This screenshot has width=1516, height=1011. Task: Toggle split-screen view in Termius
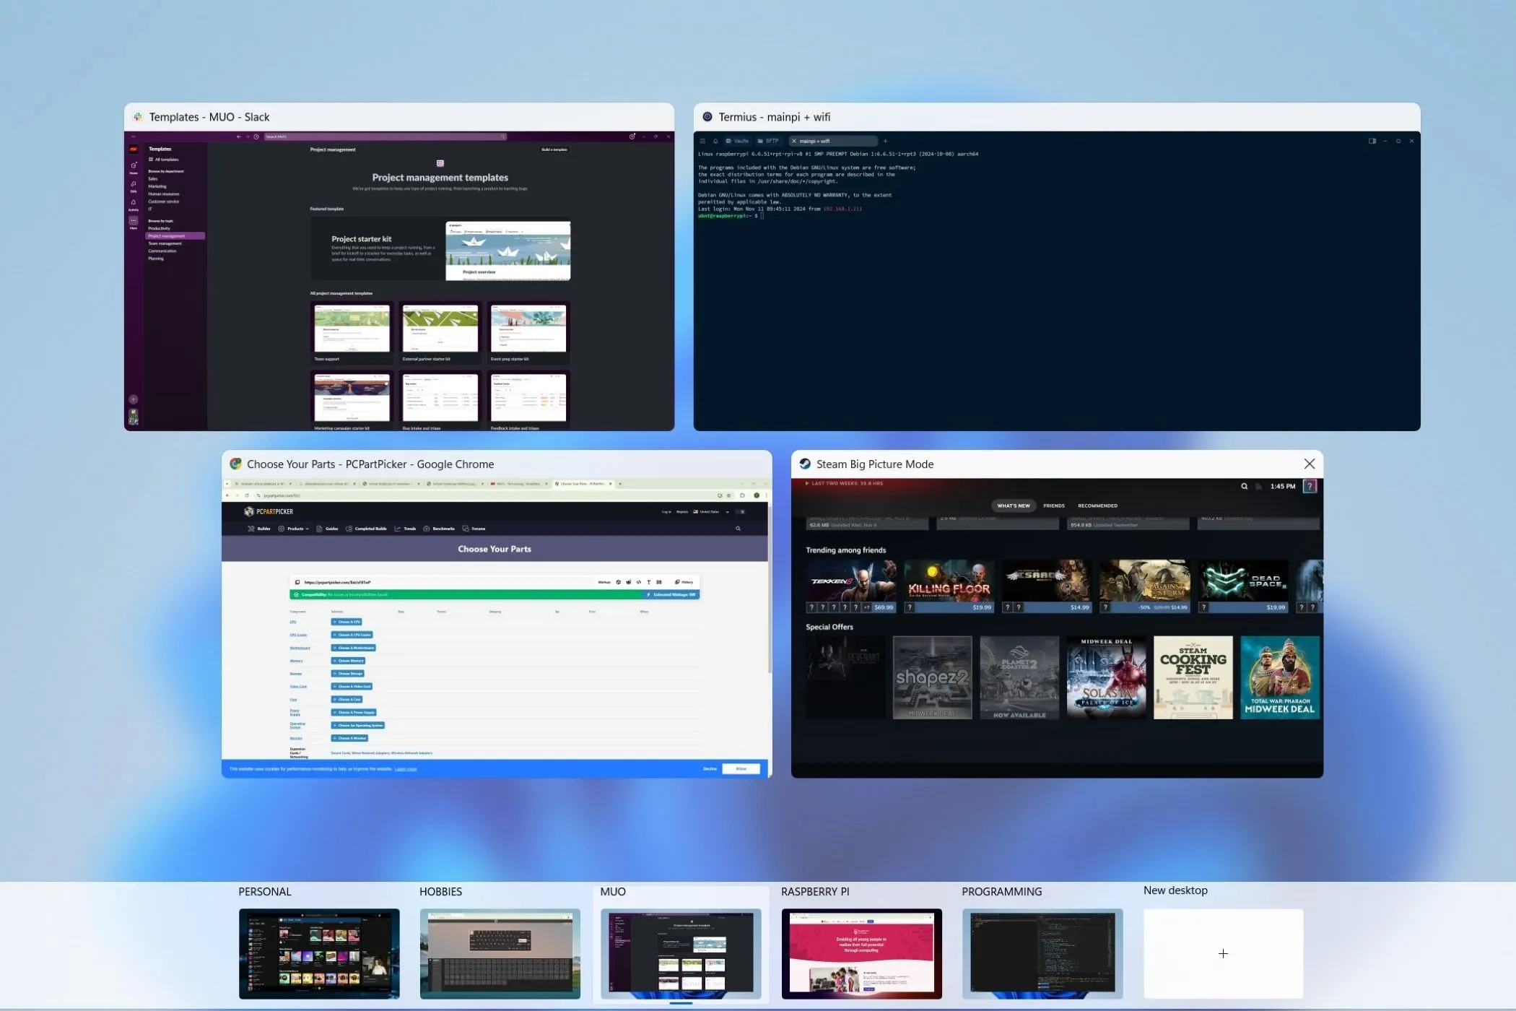(1372, 141)
